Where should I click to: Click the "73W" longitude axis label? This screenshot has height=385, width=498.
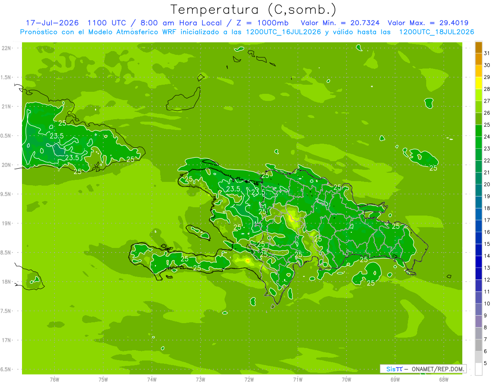(200, 379)
